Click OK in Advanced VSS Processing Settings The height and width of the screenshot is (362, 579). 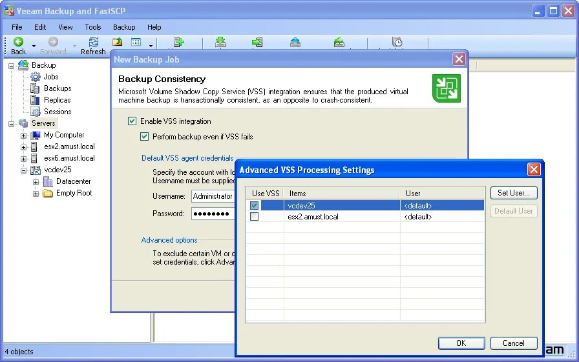(461, 343)
